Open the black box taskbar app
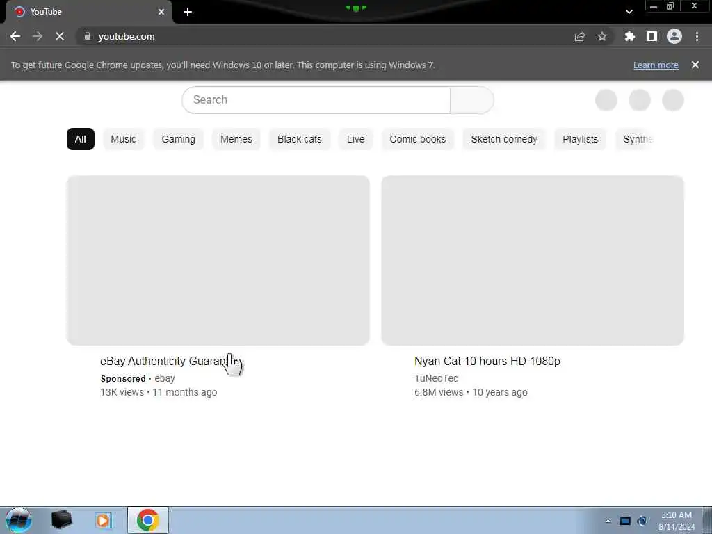The width and height of the screenshot is (712, 534). tap(61, 520)
